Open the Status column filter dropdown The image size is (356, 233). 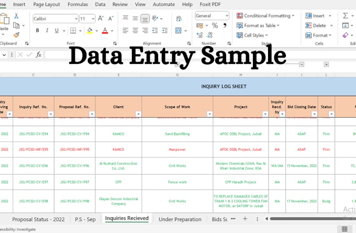coord(331,114)
